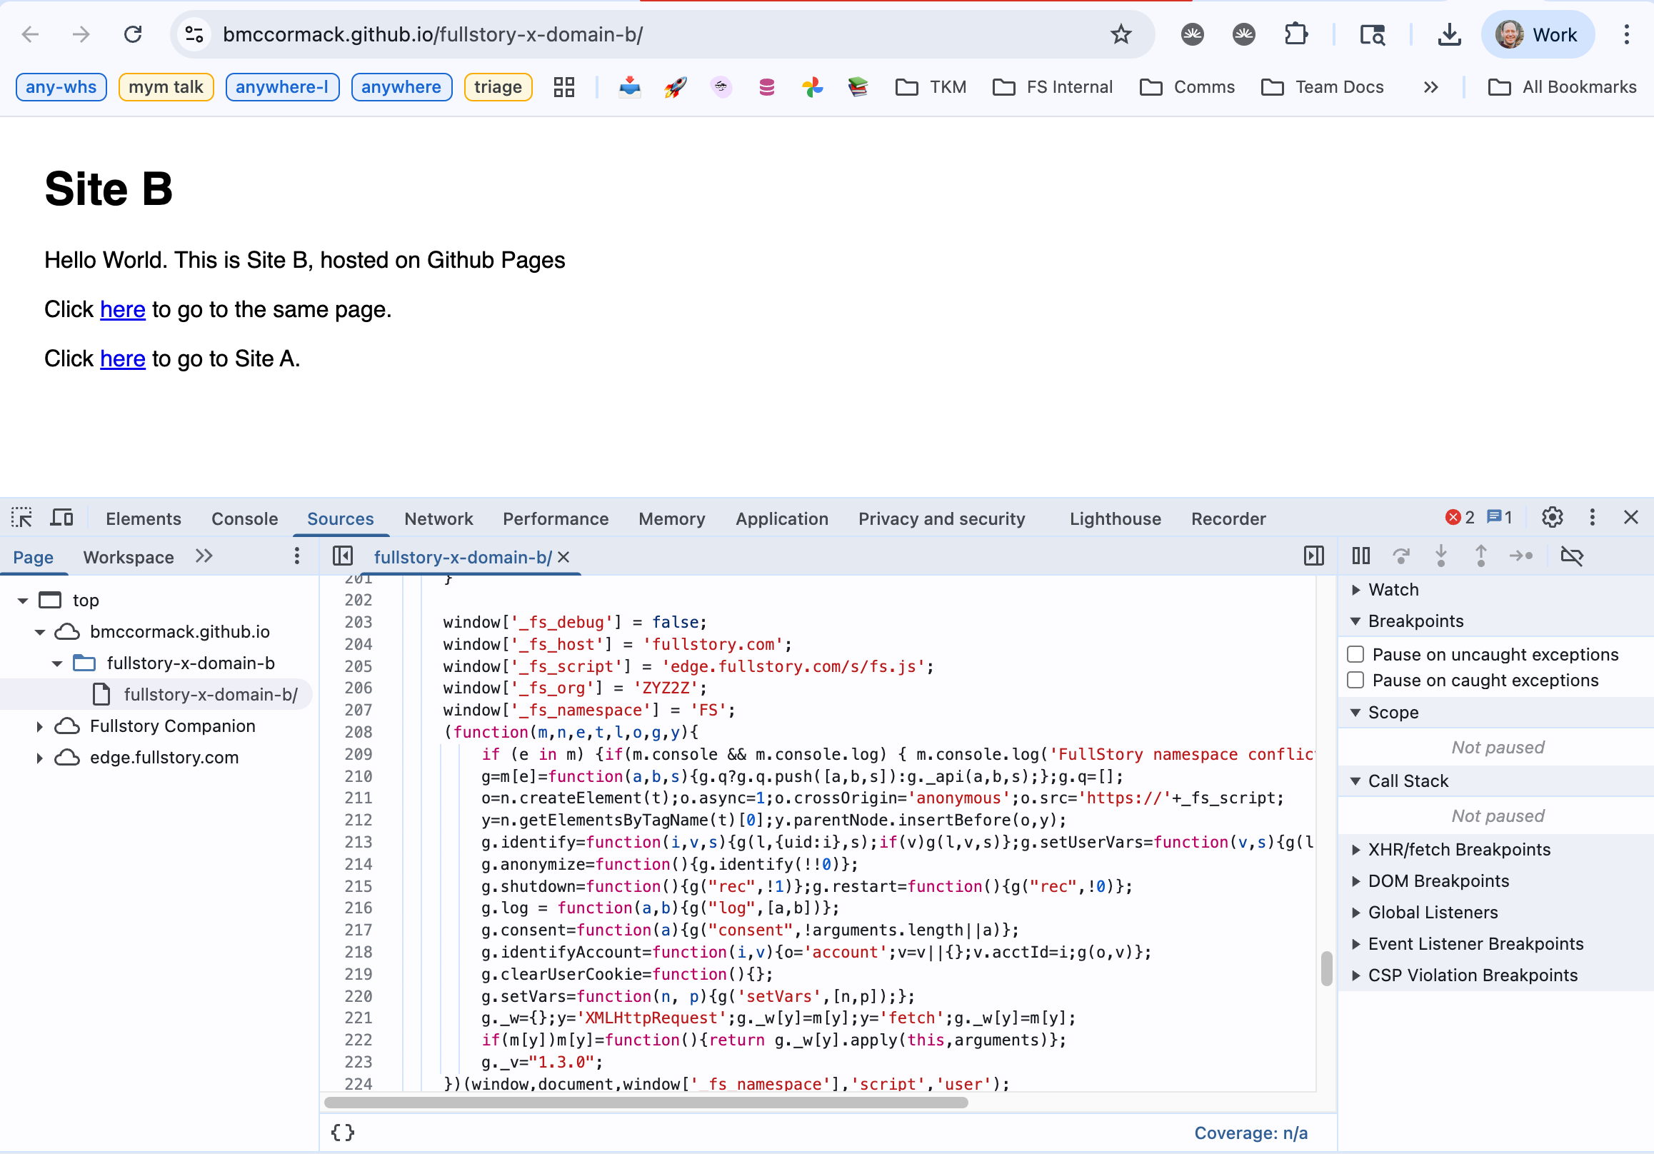Click deactivate breakpoints icon
1654x1154 pixels.
click(x=1571, y=556)
